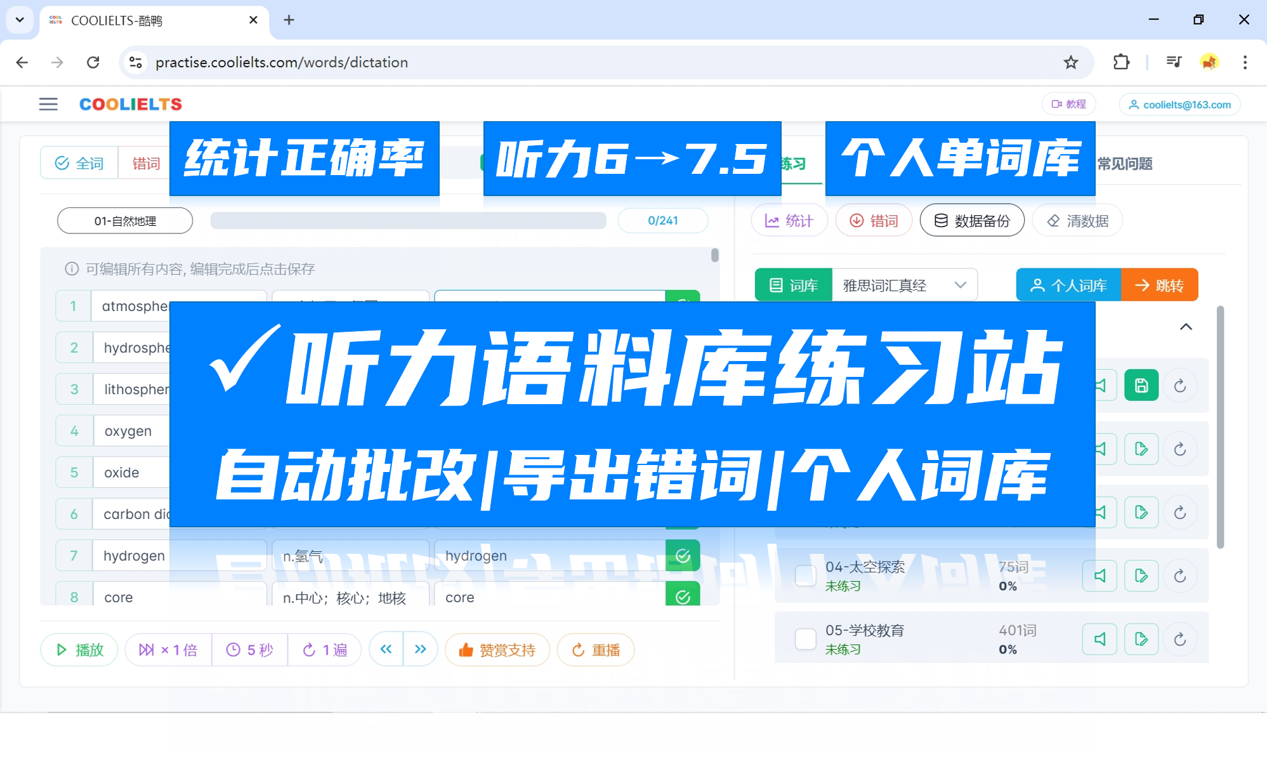Click the 赞赏支持 thumbs-up button
1267x781 pixels.
click(497, 650)
